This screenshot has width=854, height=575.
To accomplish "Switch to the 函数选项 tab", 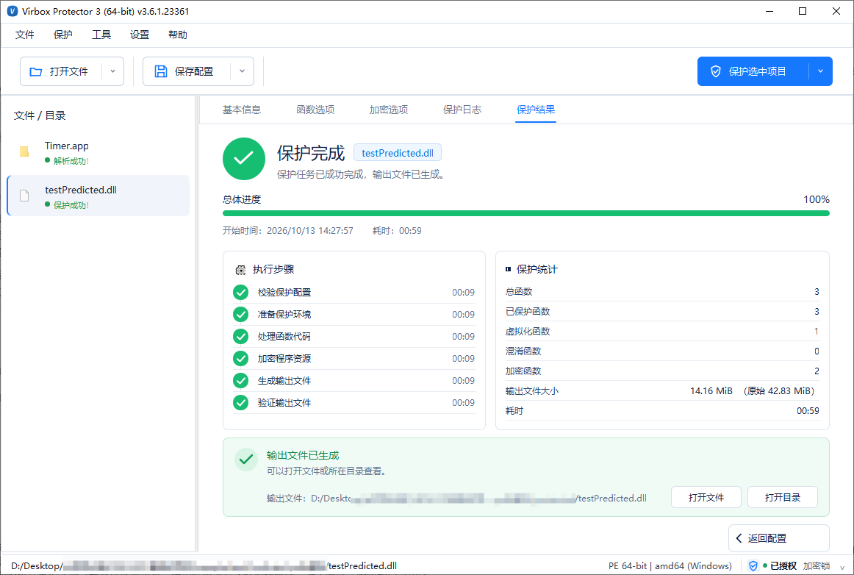I will pos(315,110).
